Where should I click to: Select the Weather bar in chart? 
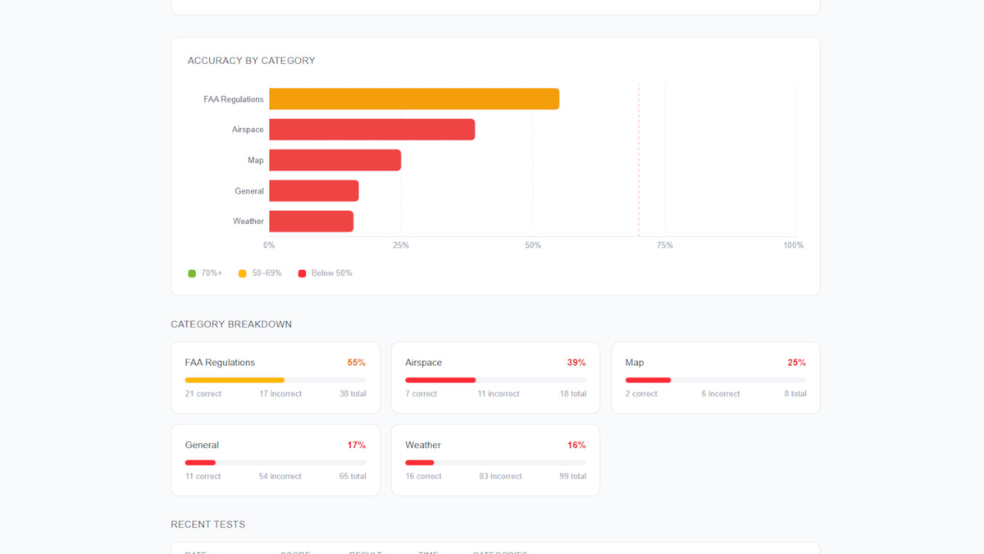click(311, 222)
